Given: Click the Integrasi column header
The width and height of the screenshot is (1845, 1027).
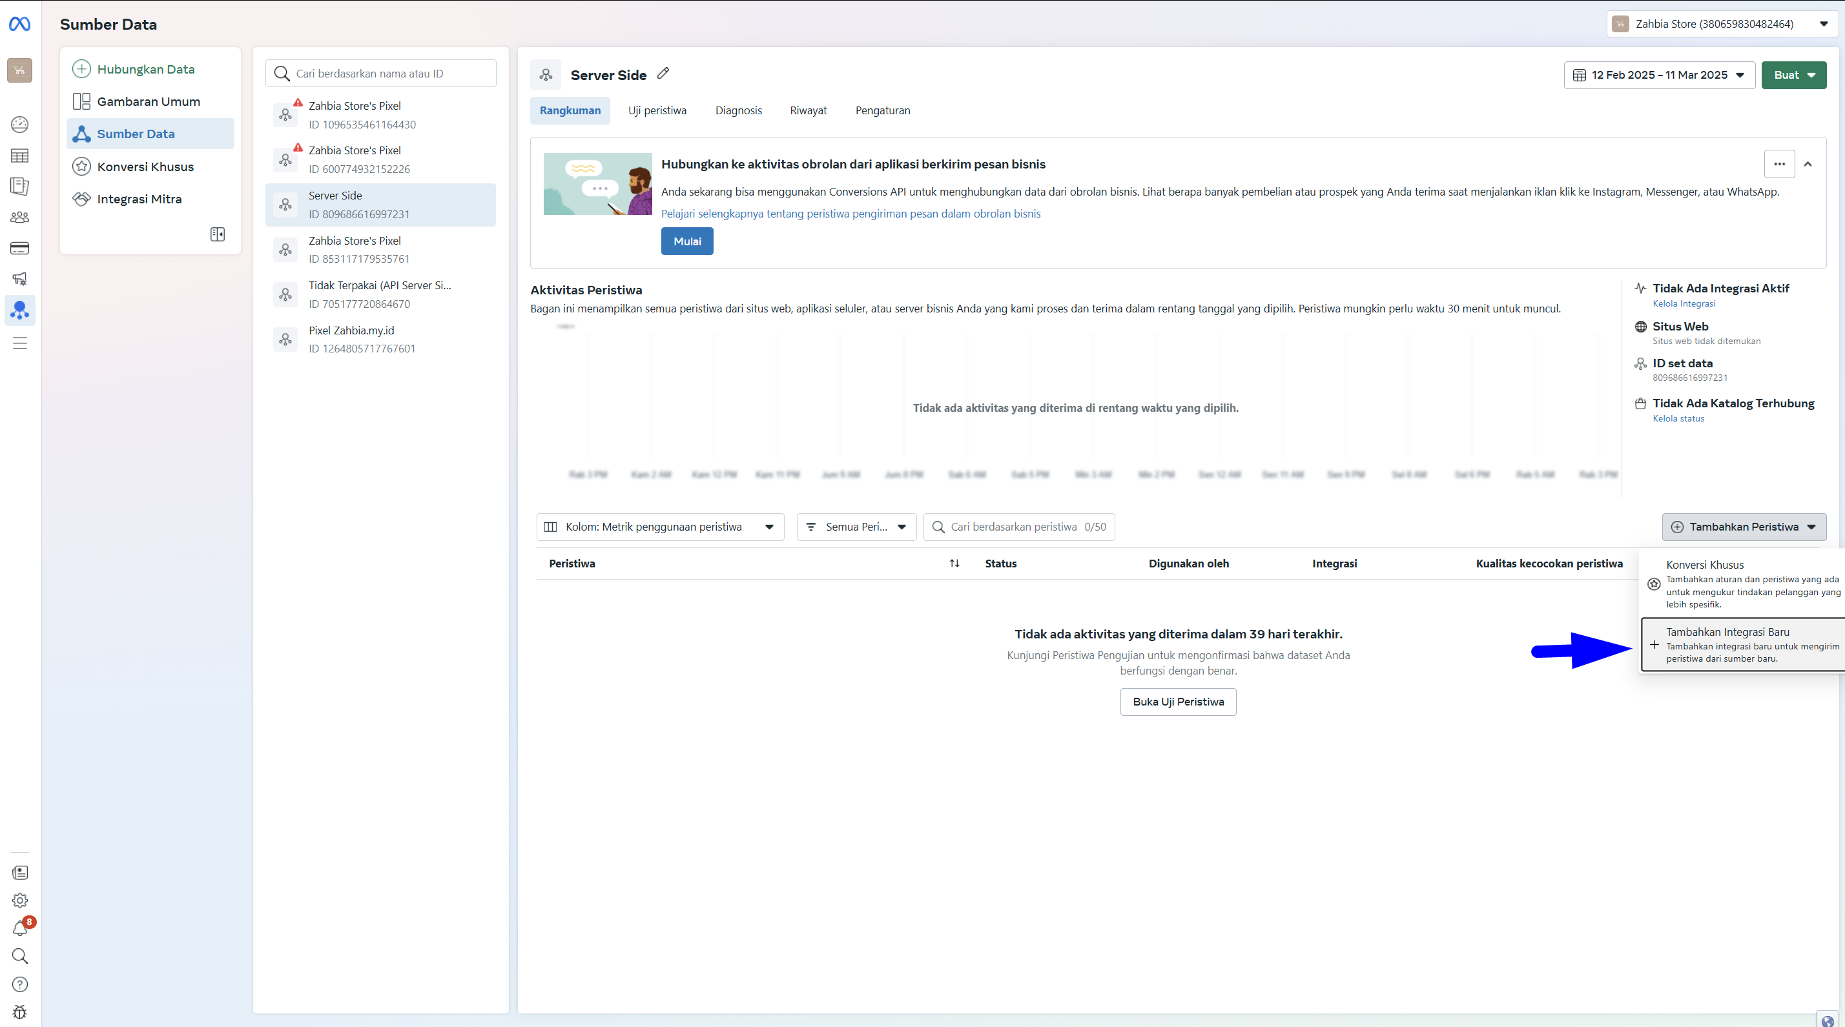Looking at the screenshot, I should 1334,564.
